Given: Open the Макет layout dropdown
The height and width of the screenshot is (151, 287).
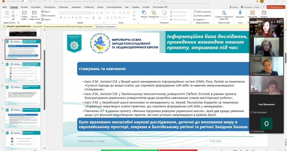Looking at the screenshot, I should coord(46,12).
